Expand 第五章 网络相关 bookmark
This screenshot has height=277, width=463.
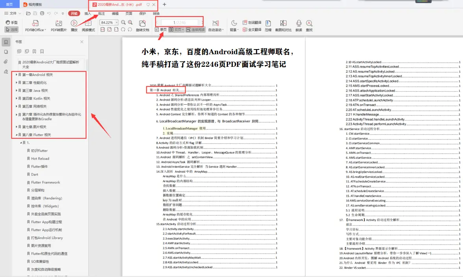pyautogui.click(x=17, y=106)
